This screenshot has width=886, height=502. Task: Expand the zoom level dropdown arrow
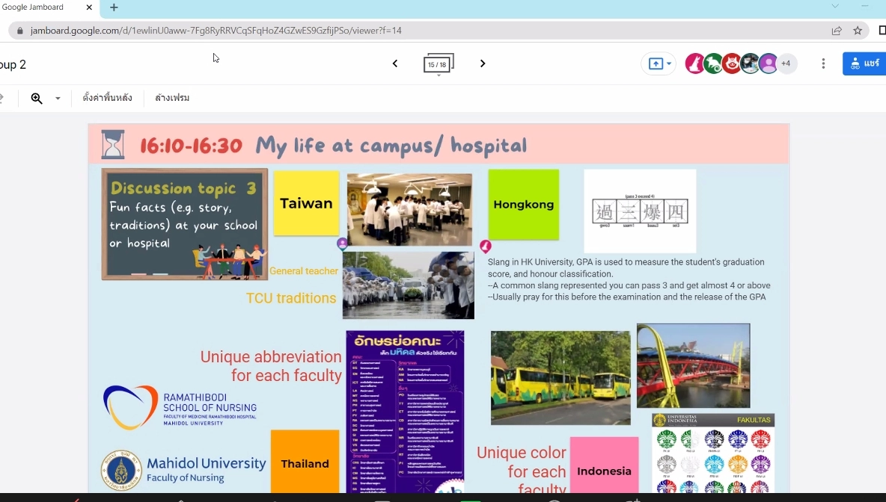click(58, 98)
